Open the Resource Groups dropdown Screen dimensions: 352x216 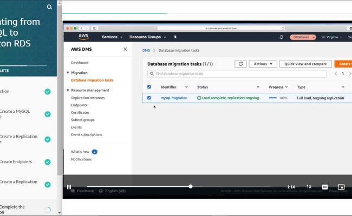click(x=147, y=37)
